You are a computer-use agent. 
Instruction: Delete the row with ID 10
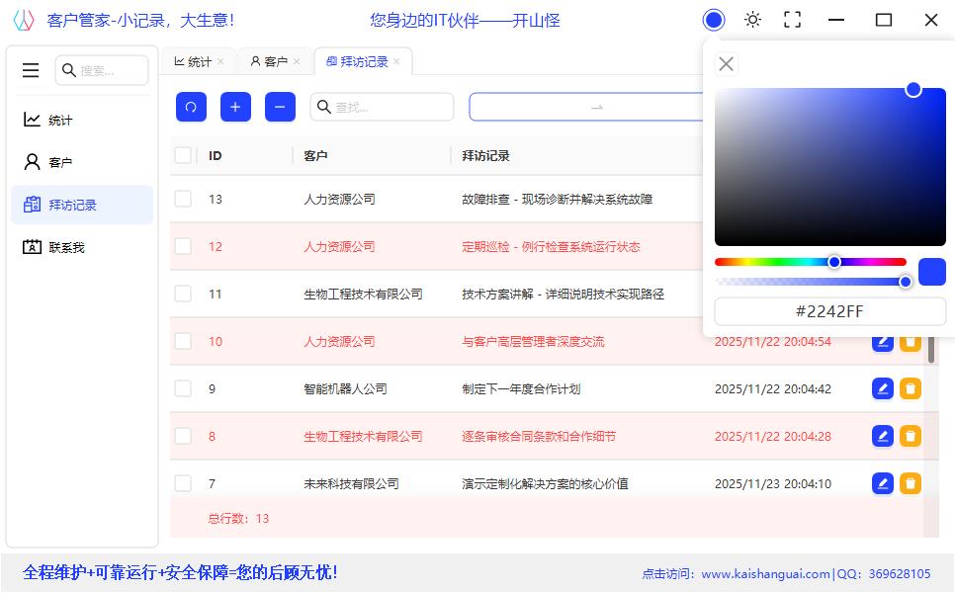(x=911, y=342)
